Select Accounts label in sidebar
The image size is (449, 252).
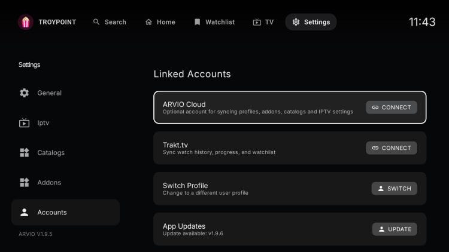52,212
